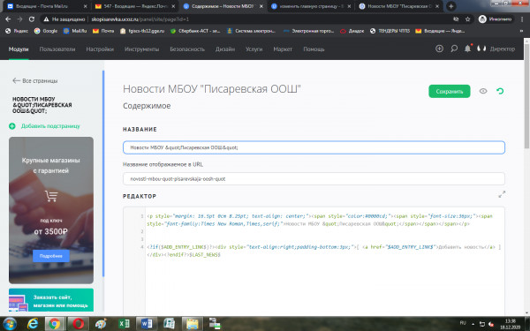This screenshot has width=530, height=331.
Task: Open File Explorer folder in taskbar
Action: pyautogui.click(x=192, y=324)
